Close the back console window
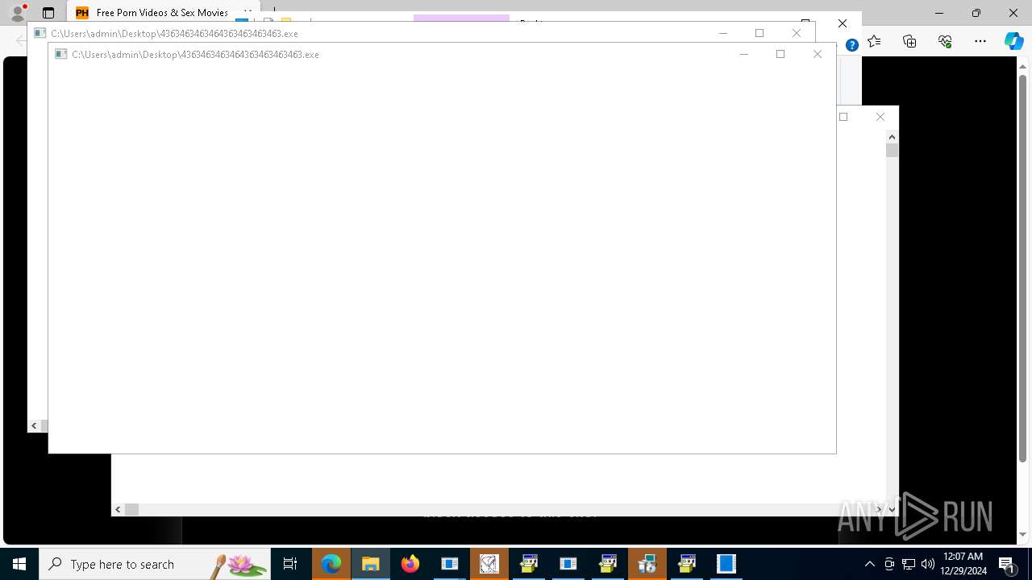The width and height of the screenshot is (1032, 580). click(796, 33)
